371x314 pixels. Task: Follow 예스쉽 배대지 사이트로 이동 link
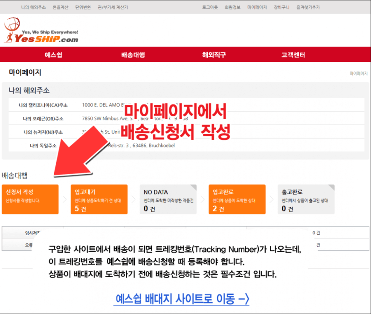click(x=182, y=299)
